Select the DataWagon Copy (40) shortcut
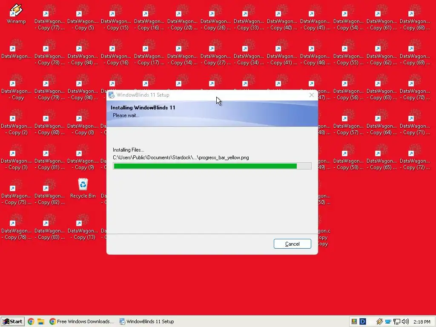Viewport: 436px width, 327px height. point(282,18)
